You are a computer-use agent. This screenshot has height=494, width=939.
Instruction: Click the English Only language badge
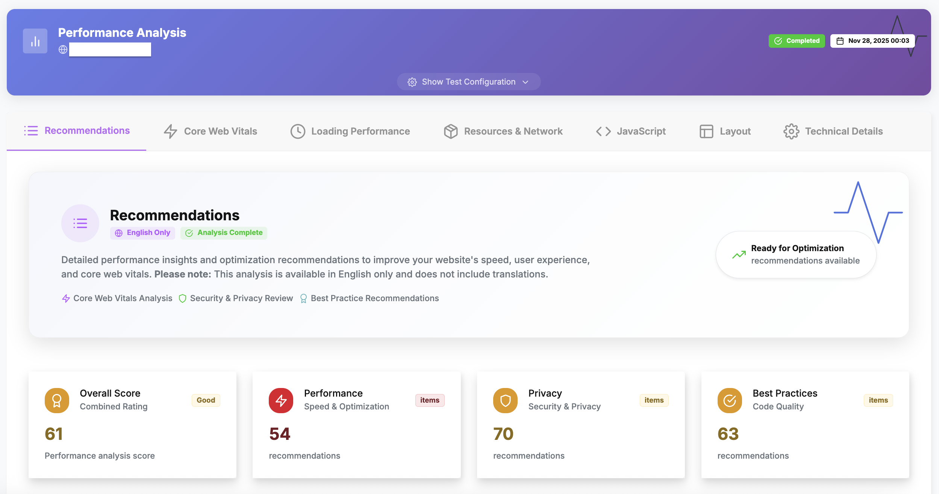pyautogui.click(x=142, y=233)
